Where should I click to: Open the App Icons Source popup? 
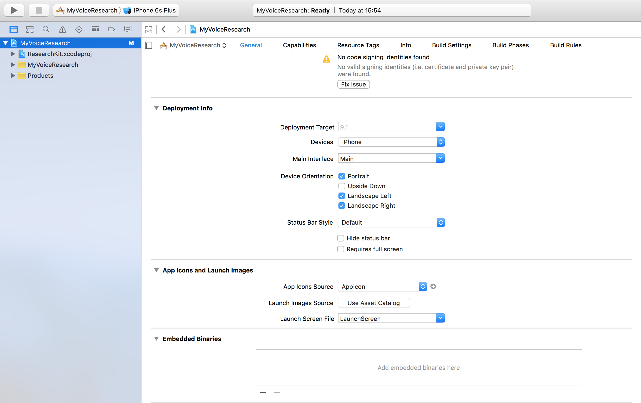click(x=382, y=287)
